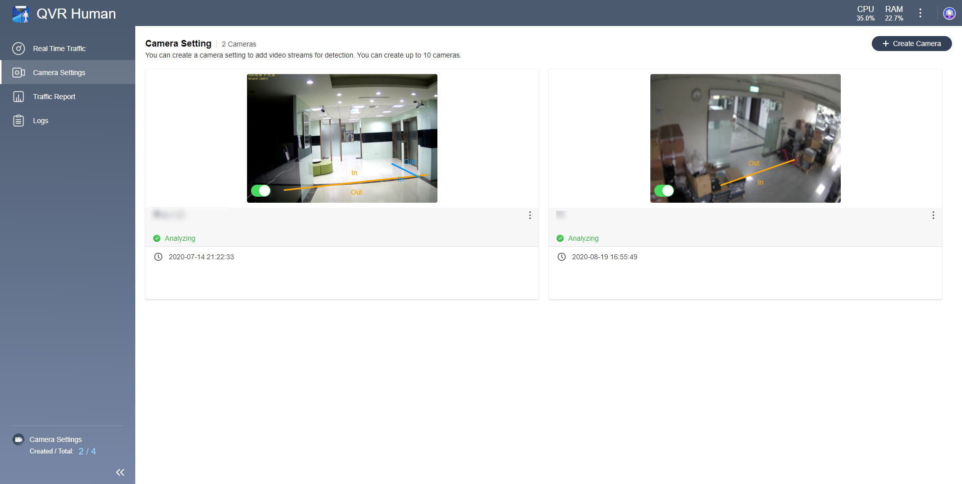Collapse the sidebar with double-chevron arrow
Viewport: 962px width, 484px height.
[120, 472]
